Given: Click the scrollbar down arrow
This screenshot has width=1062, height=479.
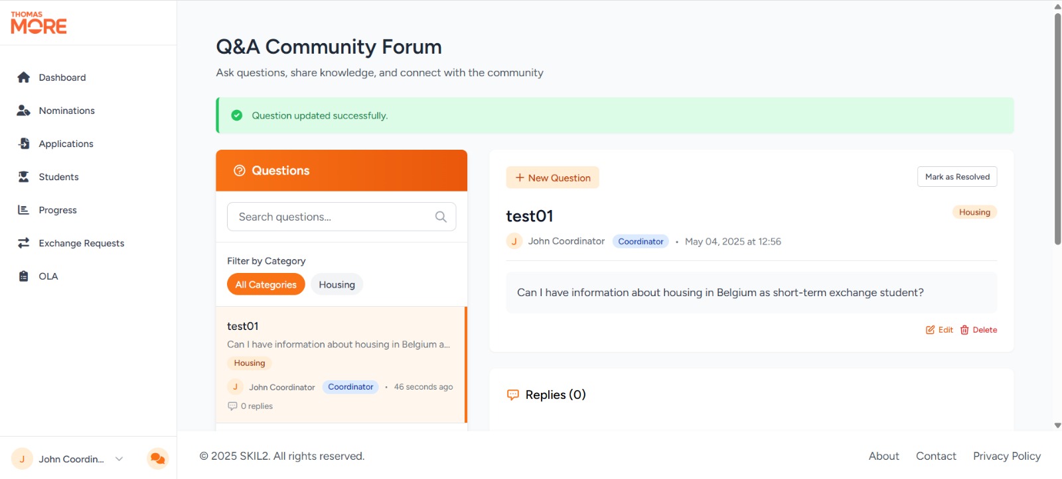Looking at the screenshot, I should pyautogui.click(x=1057, y=425).
